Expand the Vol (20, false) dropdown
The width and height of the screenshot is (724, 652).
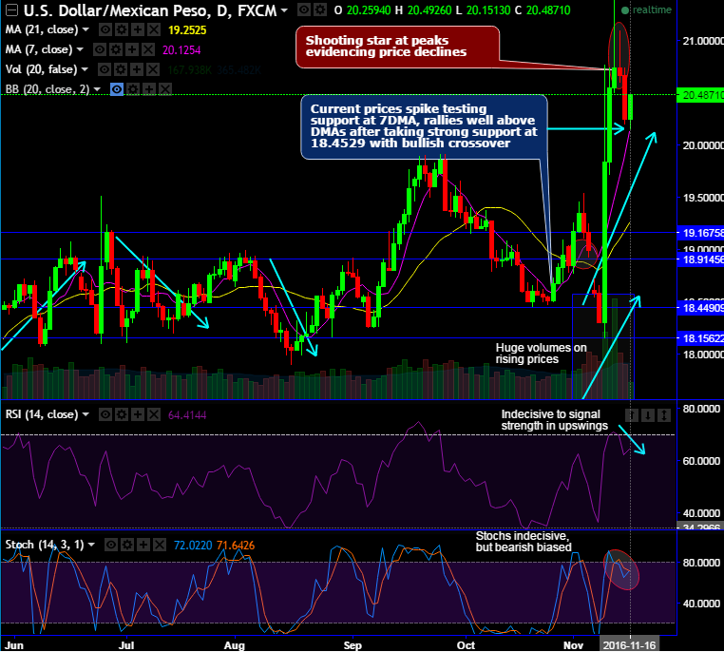coord(86,69)
